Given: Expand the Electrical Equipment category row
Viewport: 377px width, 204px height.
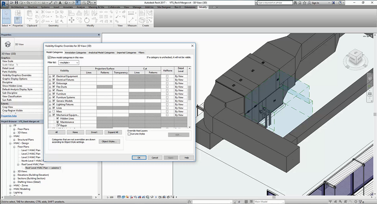Looking at the screenshot, I should coord(50,76).
